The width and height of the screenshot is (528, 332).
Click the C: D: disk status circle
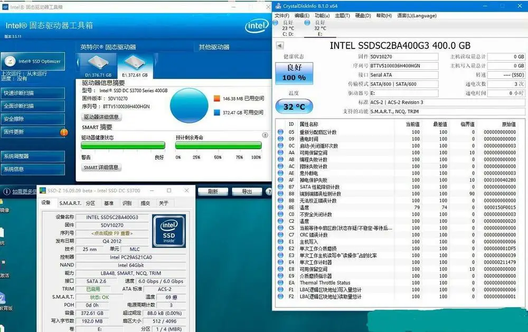coord(275,23)
